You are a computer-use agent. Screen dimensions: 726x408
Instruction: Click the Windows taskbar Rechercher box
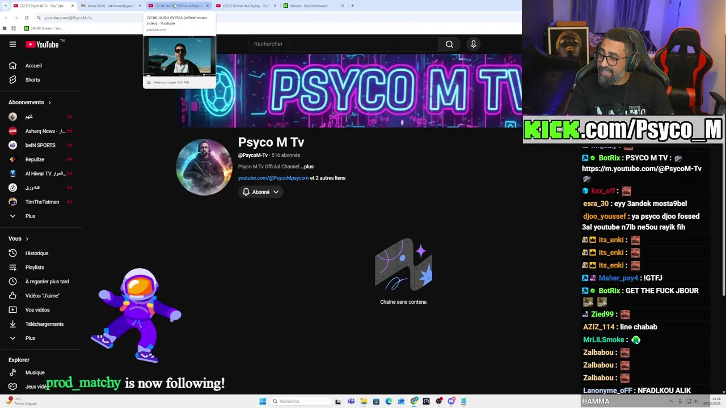tap(299, 401)
